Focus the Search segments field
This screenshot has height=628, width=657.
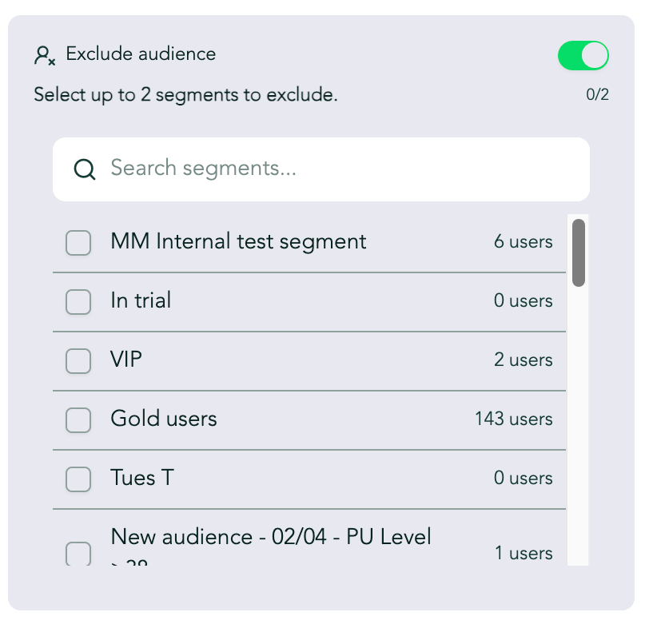pyautogui.click(x=321, y=169)
